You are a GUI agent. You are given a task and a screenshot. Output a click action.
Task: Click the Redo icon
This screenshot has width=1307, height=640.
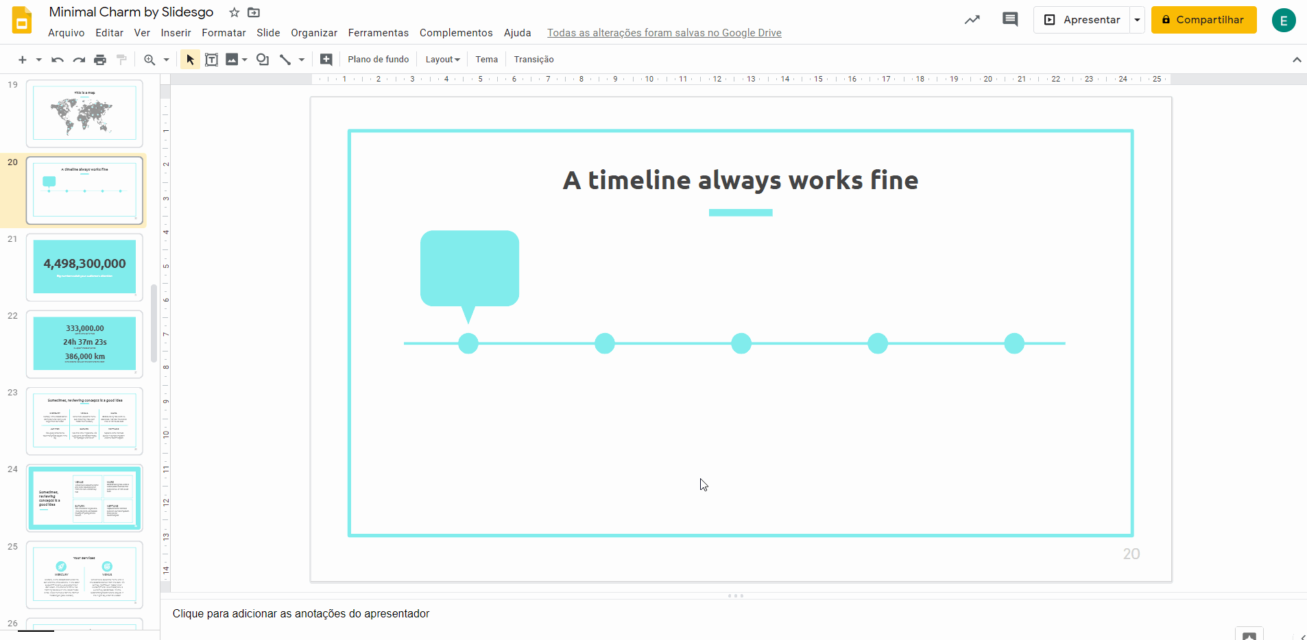pos(79,60)
